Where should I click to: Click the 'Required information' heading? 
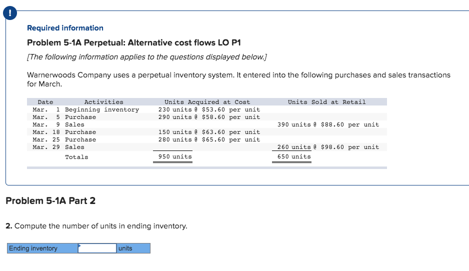(x=65, y=28)
